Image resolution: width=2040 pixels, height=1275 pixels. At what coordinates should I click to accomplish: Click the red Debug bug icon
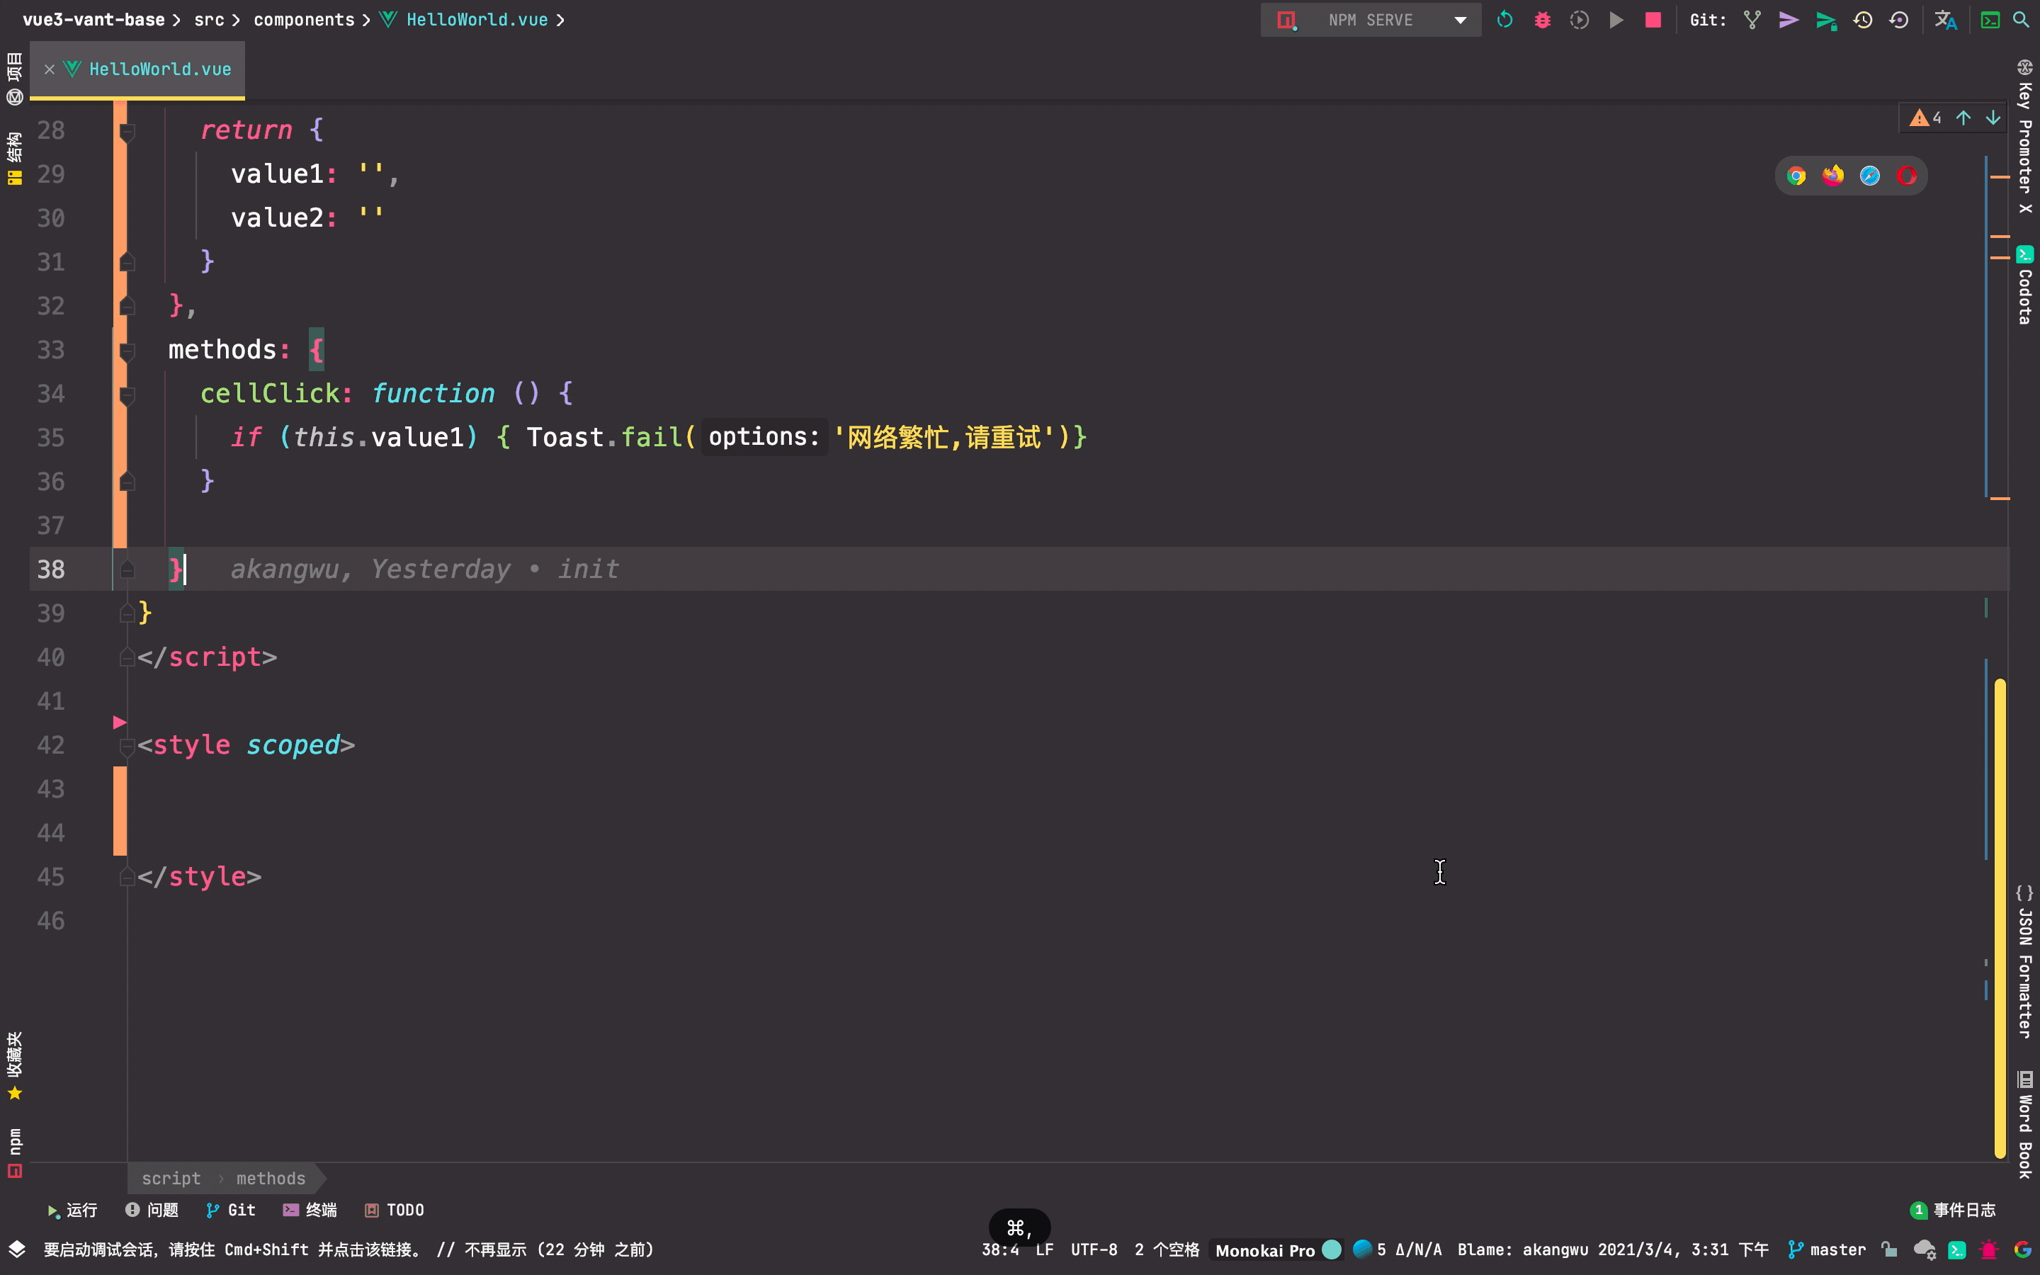[1542, 21]
